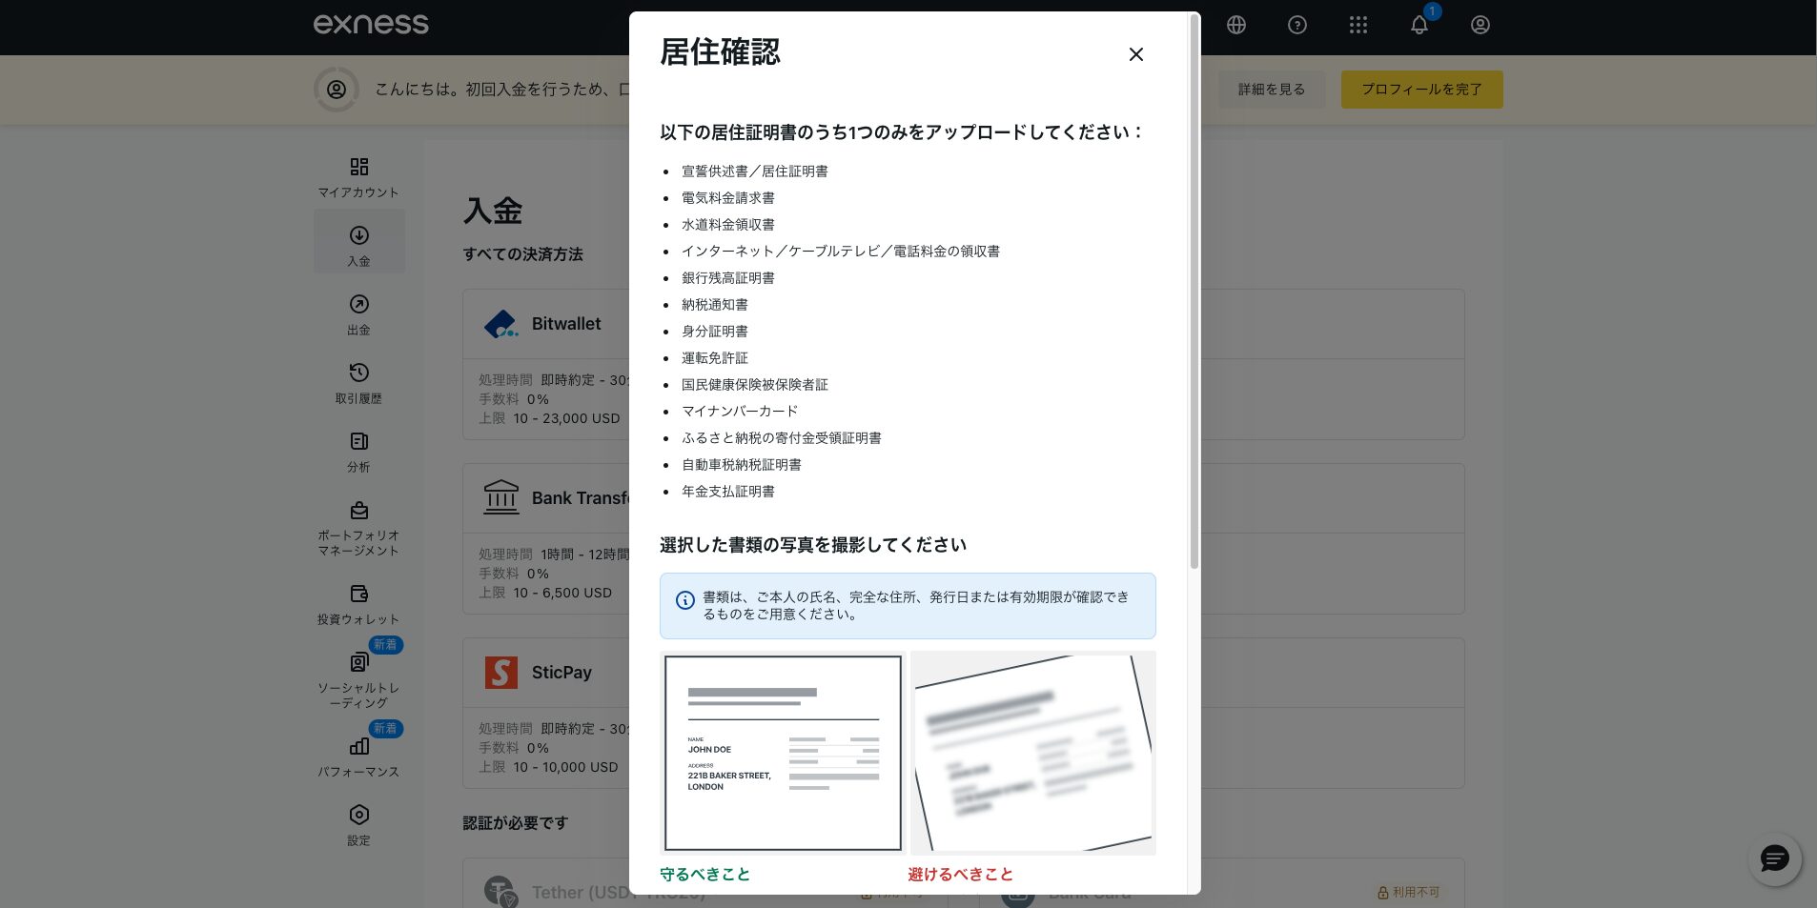Screen dimensions: 1817x908
Task: Open the language globe icon
Action: click(x=1236, y=26)
